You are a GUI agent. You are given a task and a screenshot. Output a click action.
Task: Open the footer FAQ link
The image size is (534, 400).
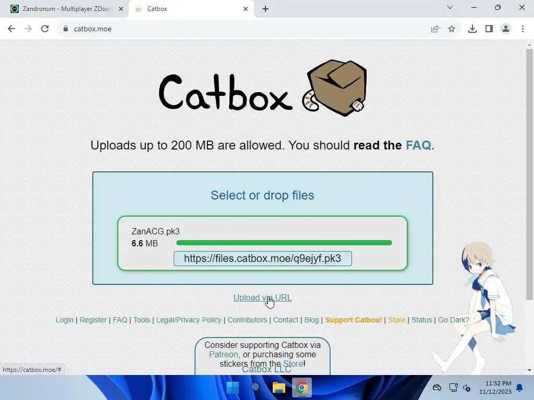(120, 320)
